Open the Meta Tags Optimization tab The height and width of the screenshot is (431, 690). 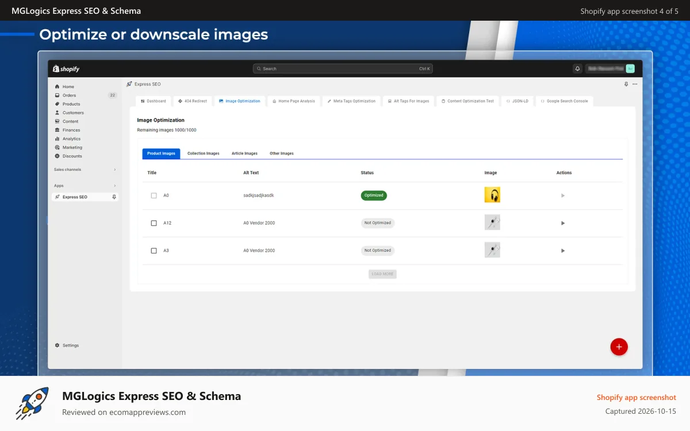[x=351, y=101]
